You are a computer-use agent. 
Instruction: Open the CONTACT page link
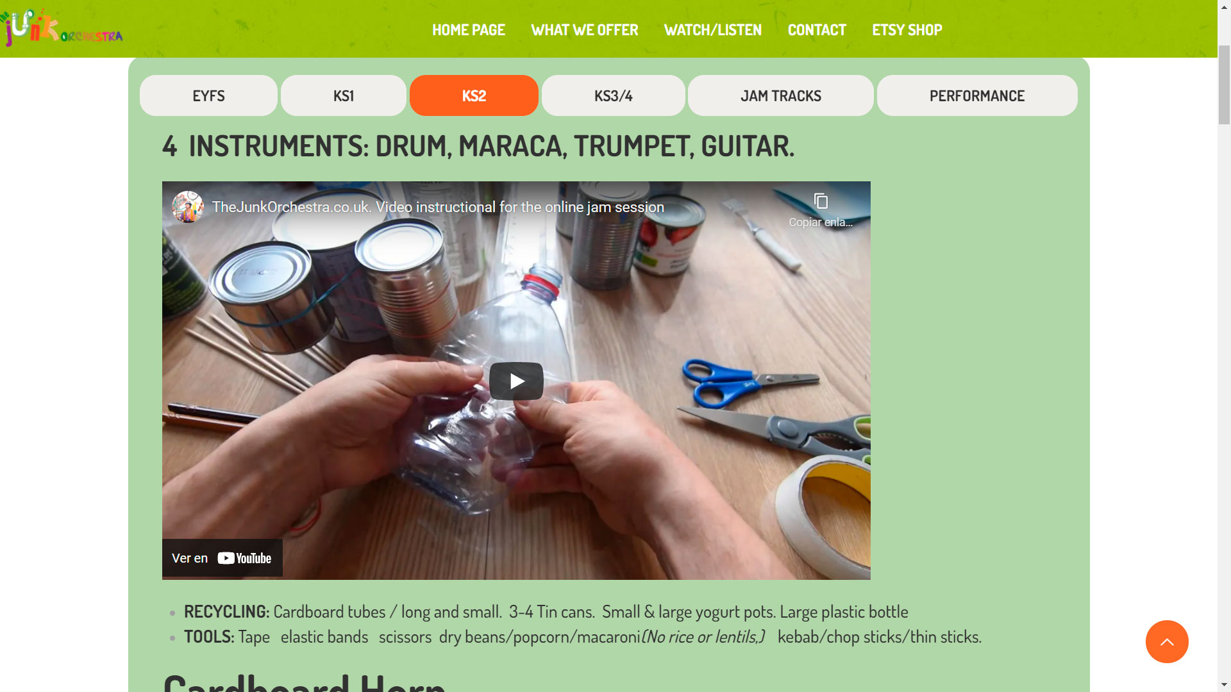(817, 30)
